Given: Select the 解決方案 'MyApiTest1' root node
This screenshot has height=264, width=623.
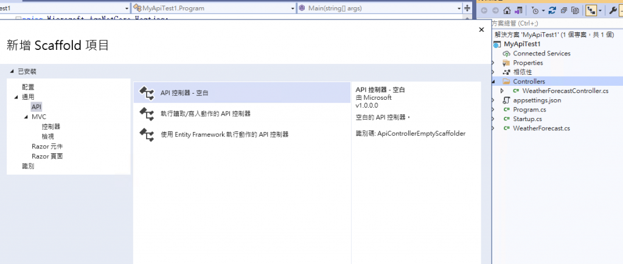Looking at the screenshot, I should 554,35.
